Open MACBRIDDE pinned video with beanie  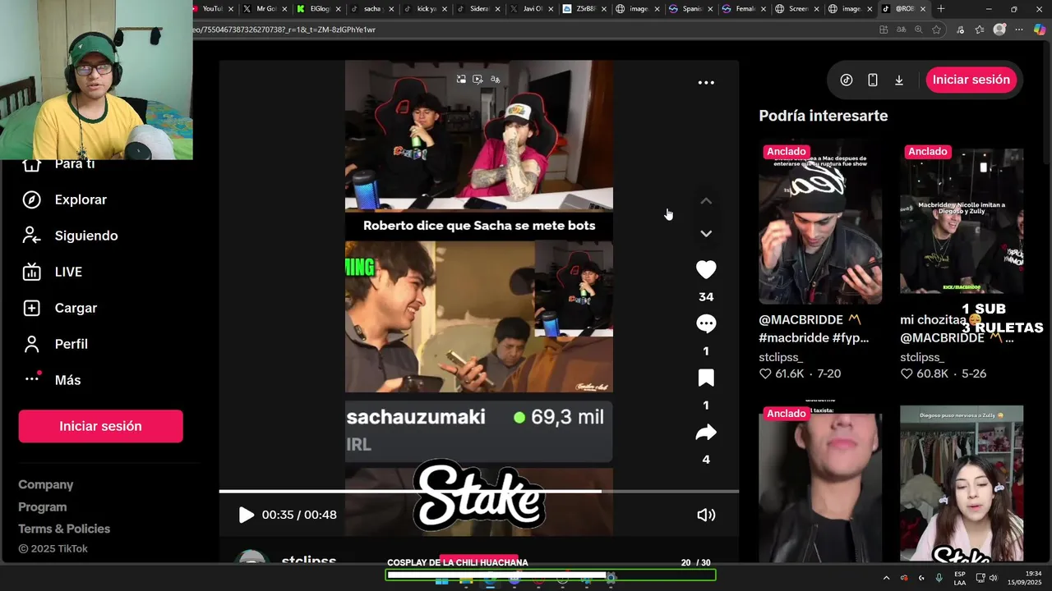[x=820, y=222]
